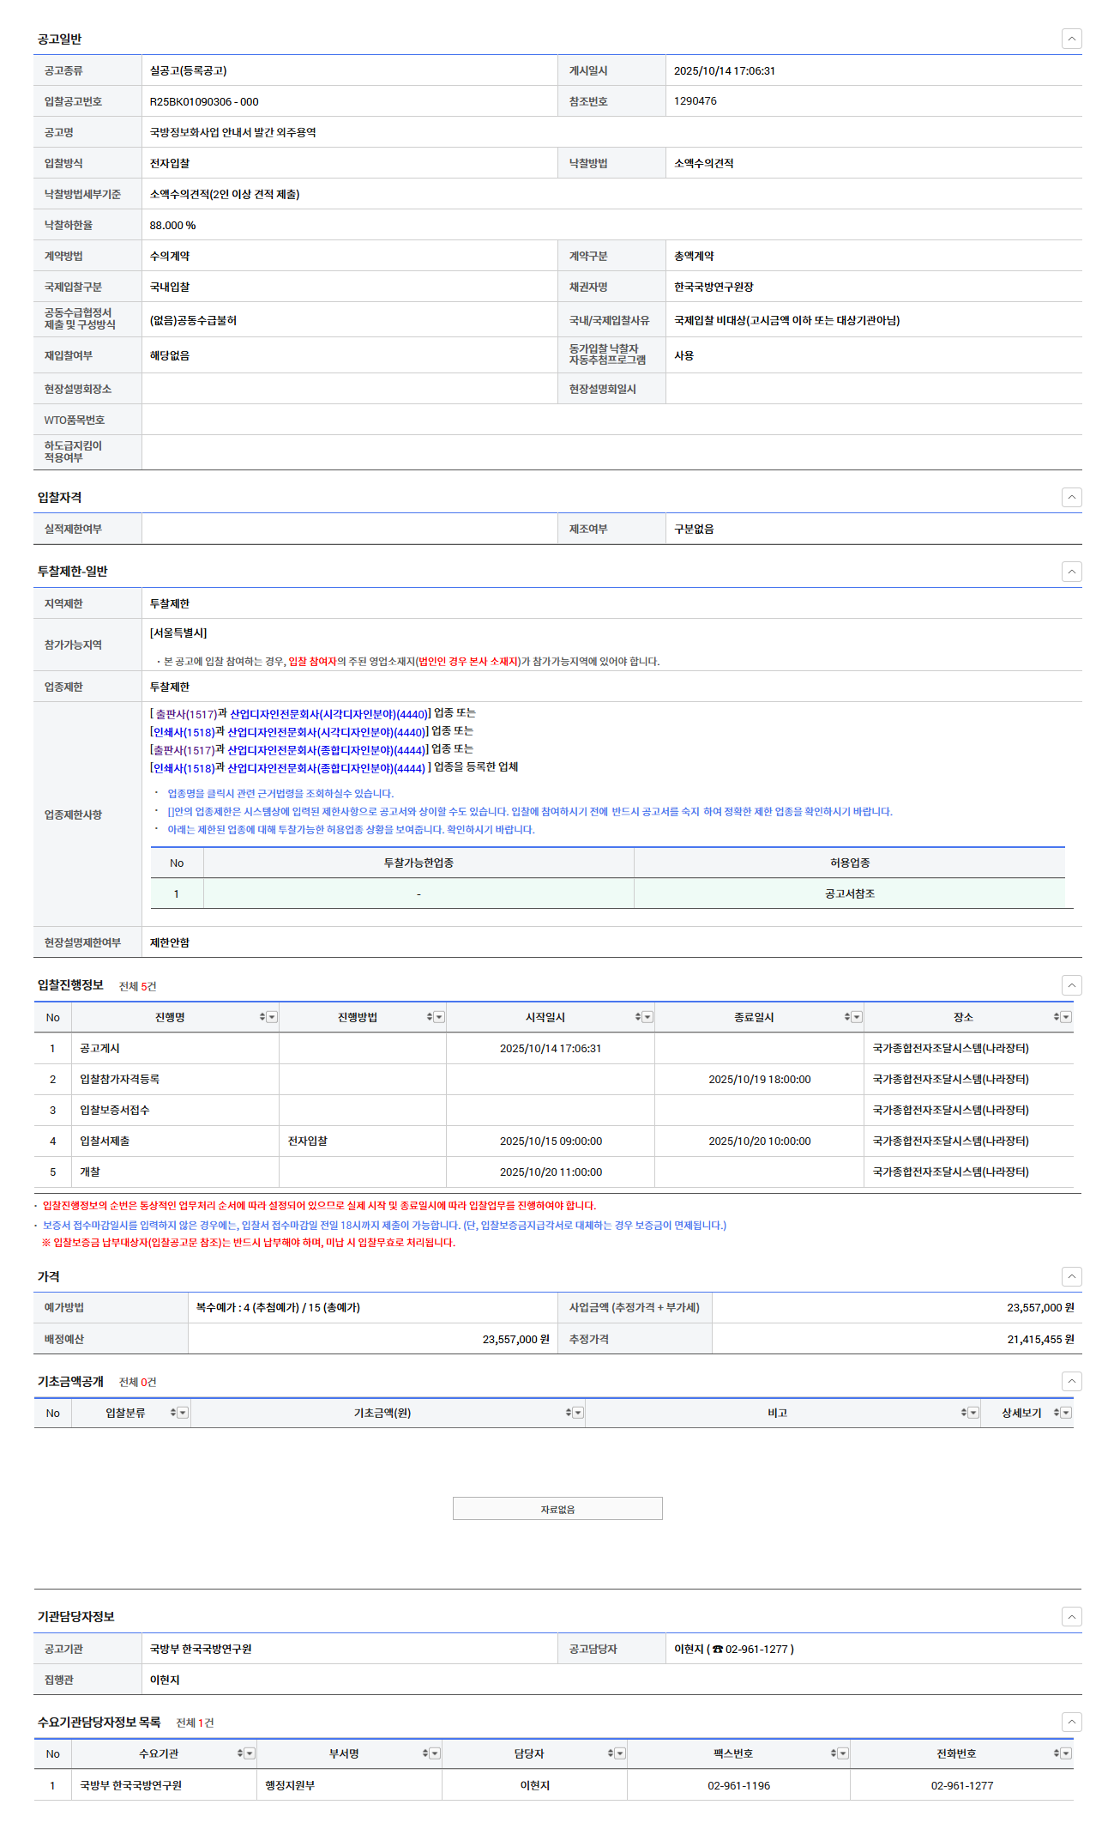Collapse the 가격 section
1108x1847 pixels.
[1071, 1276]
